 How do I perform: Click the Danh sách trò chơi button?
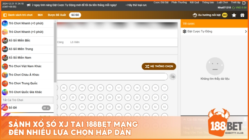pos(18,15)
